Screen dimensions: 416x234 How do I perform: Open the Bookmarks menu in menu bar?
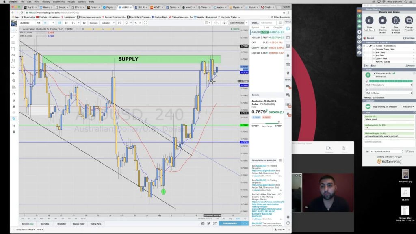(58, 2)
